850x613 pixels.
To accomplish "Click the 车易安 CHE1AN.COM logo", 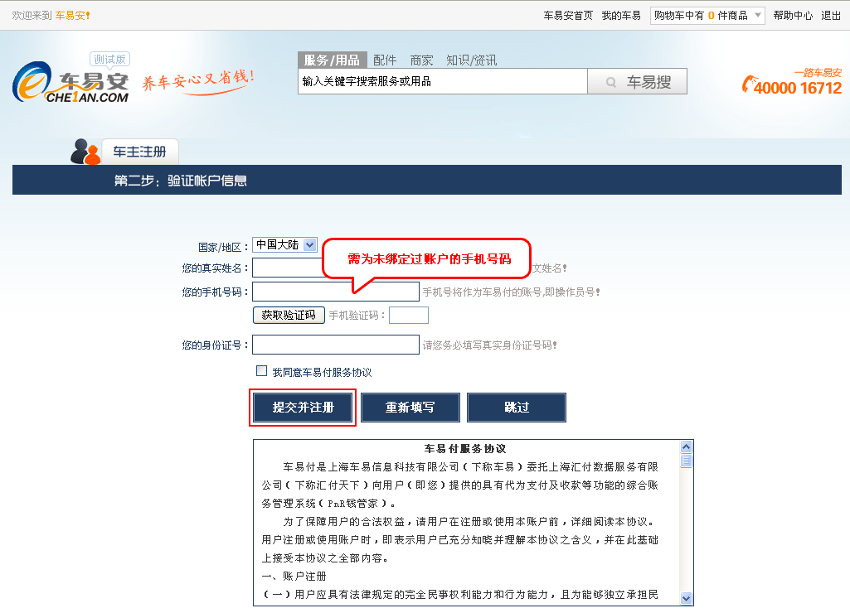I will point(70,82).
